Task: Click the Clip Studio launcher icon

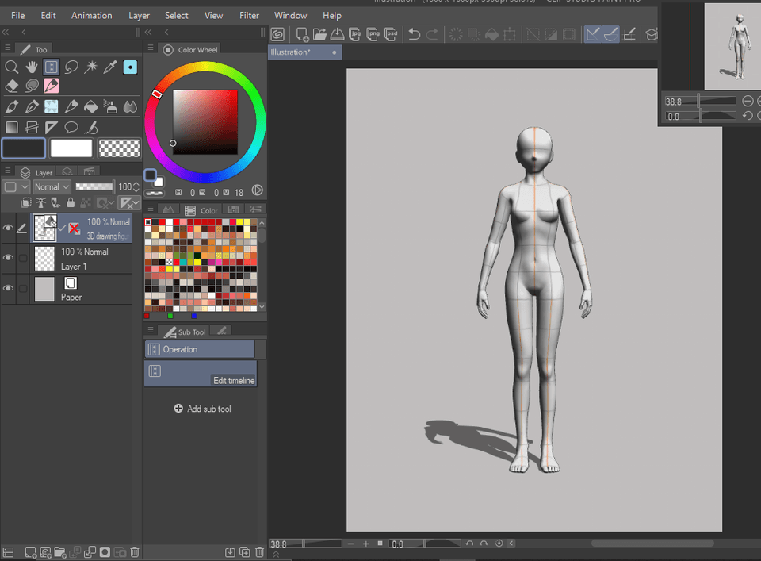Action: 277,34
